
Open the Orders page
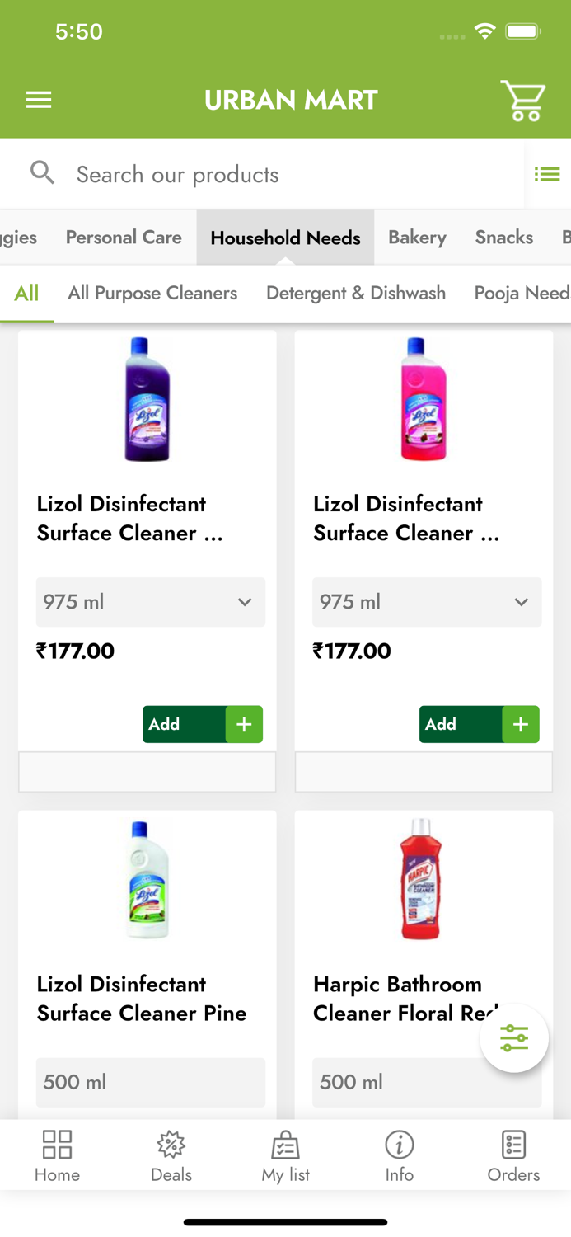point(513,1156)
